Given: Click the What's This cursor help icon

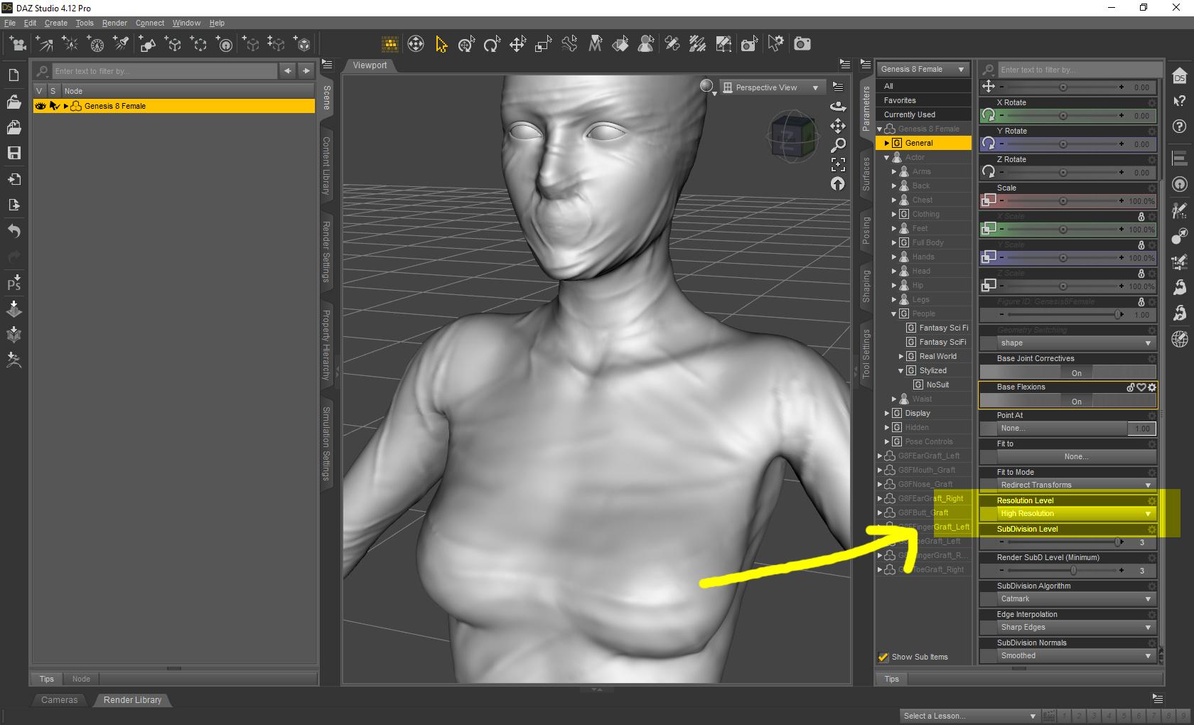Looking at the screenshot, I should (x=1180, y=101).
